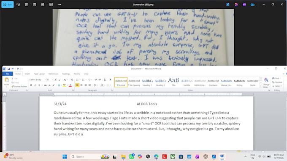Screen dimensions: 287x161
Task: Toggle Show/Hide paragraph marks
Action: click(111, 80)
